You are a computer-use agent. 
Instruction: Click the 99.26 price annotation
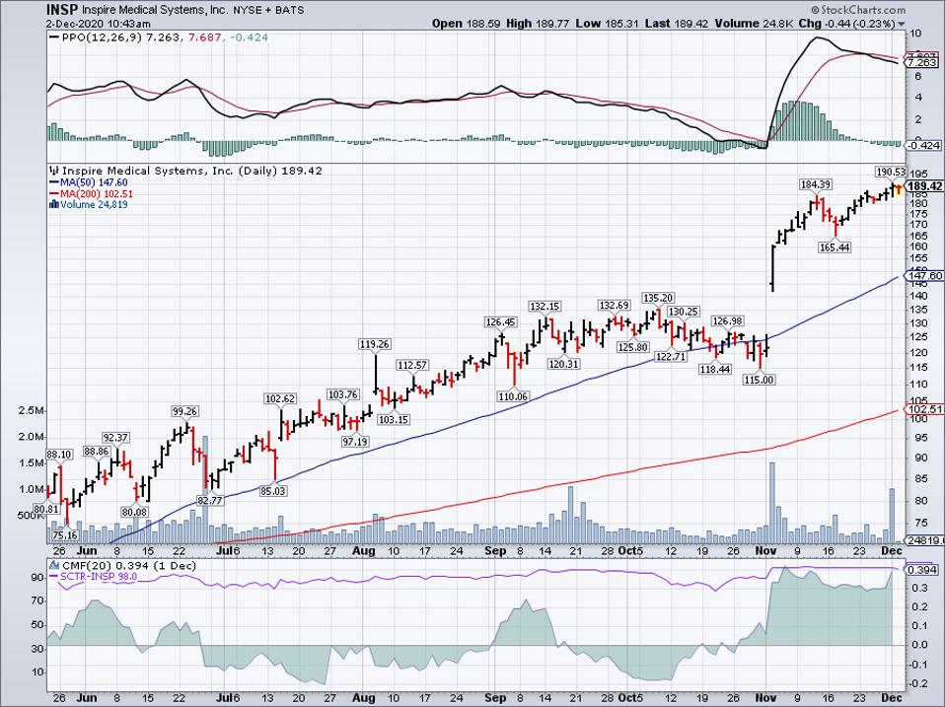coord(185,411)
